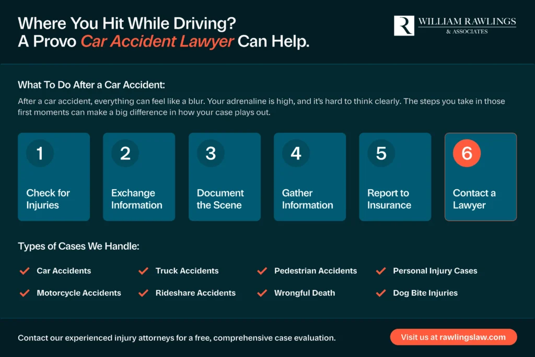The height and width of the screenshot is (357, 535).
Task: Click the checkmark beside Dog Bite Injuries
Action: point(381,293)
